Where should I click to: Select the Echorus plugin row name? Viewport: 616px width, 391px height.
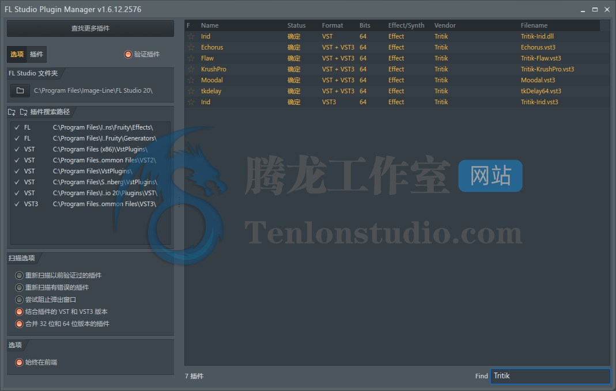click(211, 47)
